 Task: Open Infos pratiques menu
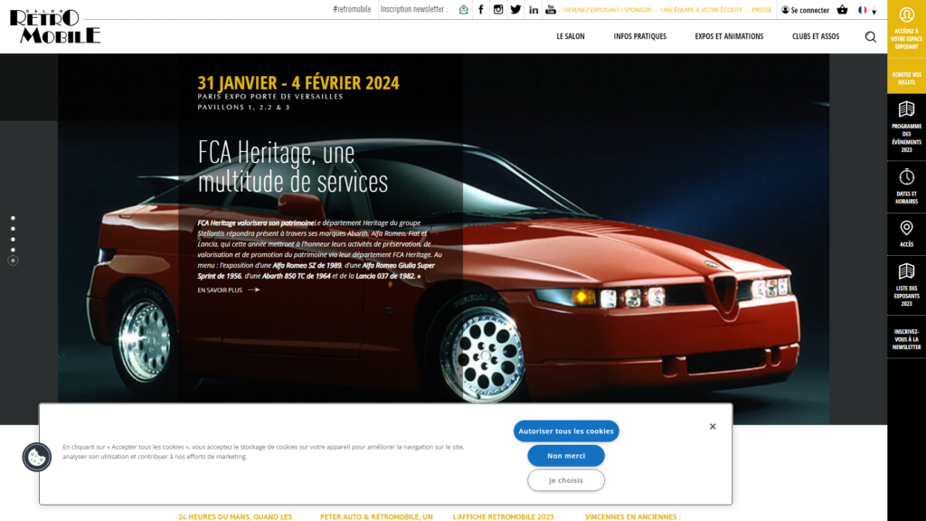click(639, 36)
